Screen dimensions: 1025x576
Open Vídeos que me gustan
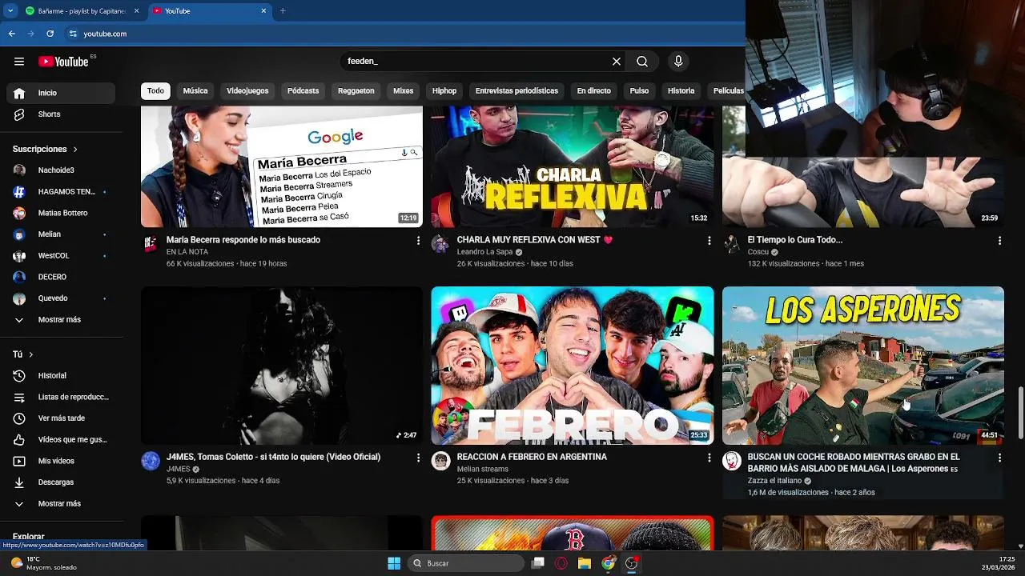pos(62,440)
